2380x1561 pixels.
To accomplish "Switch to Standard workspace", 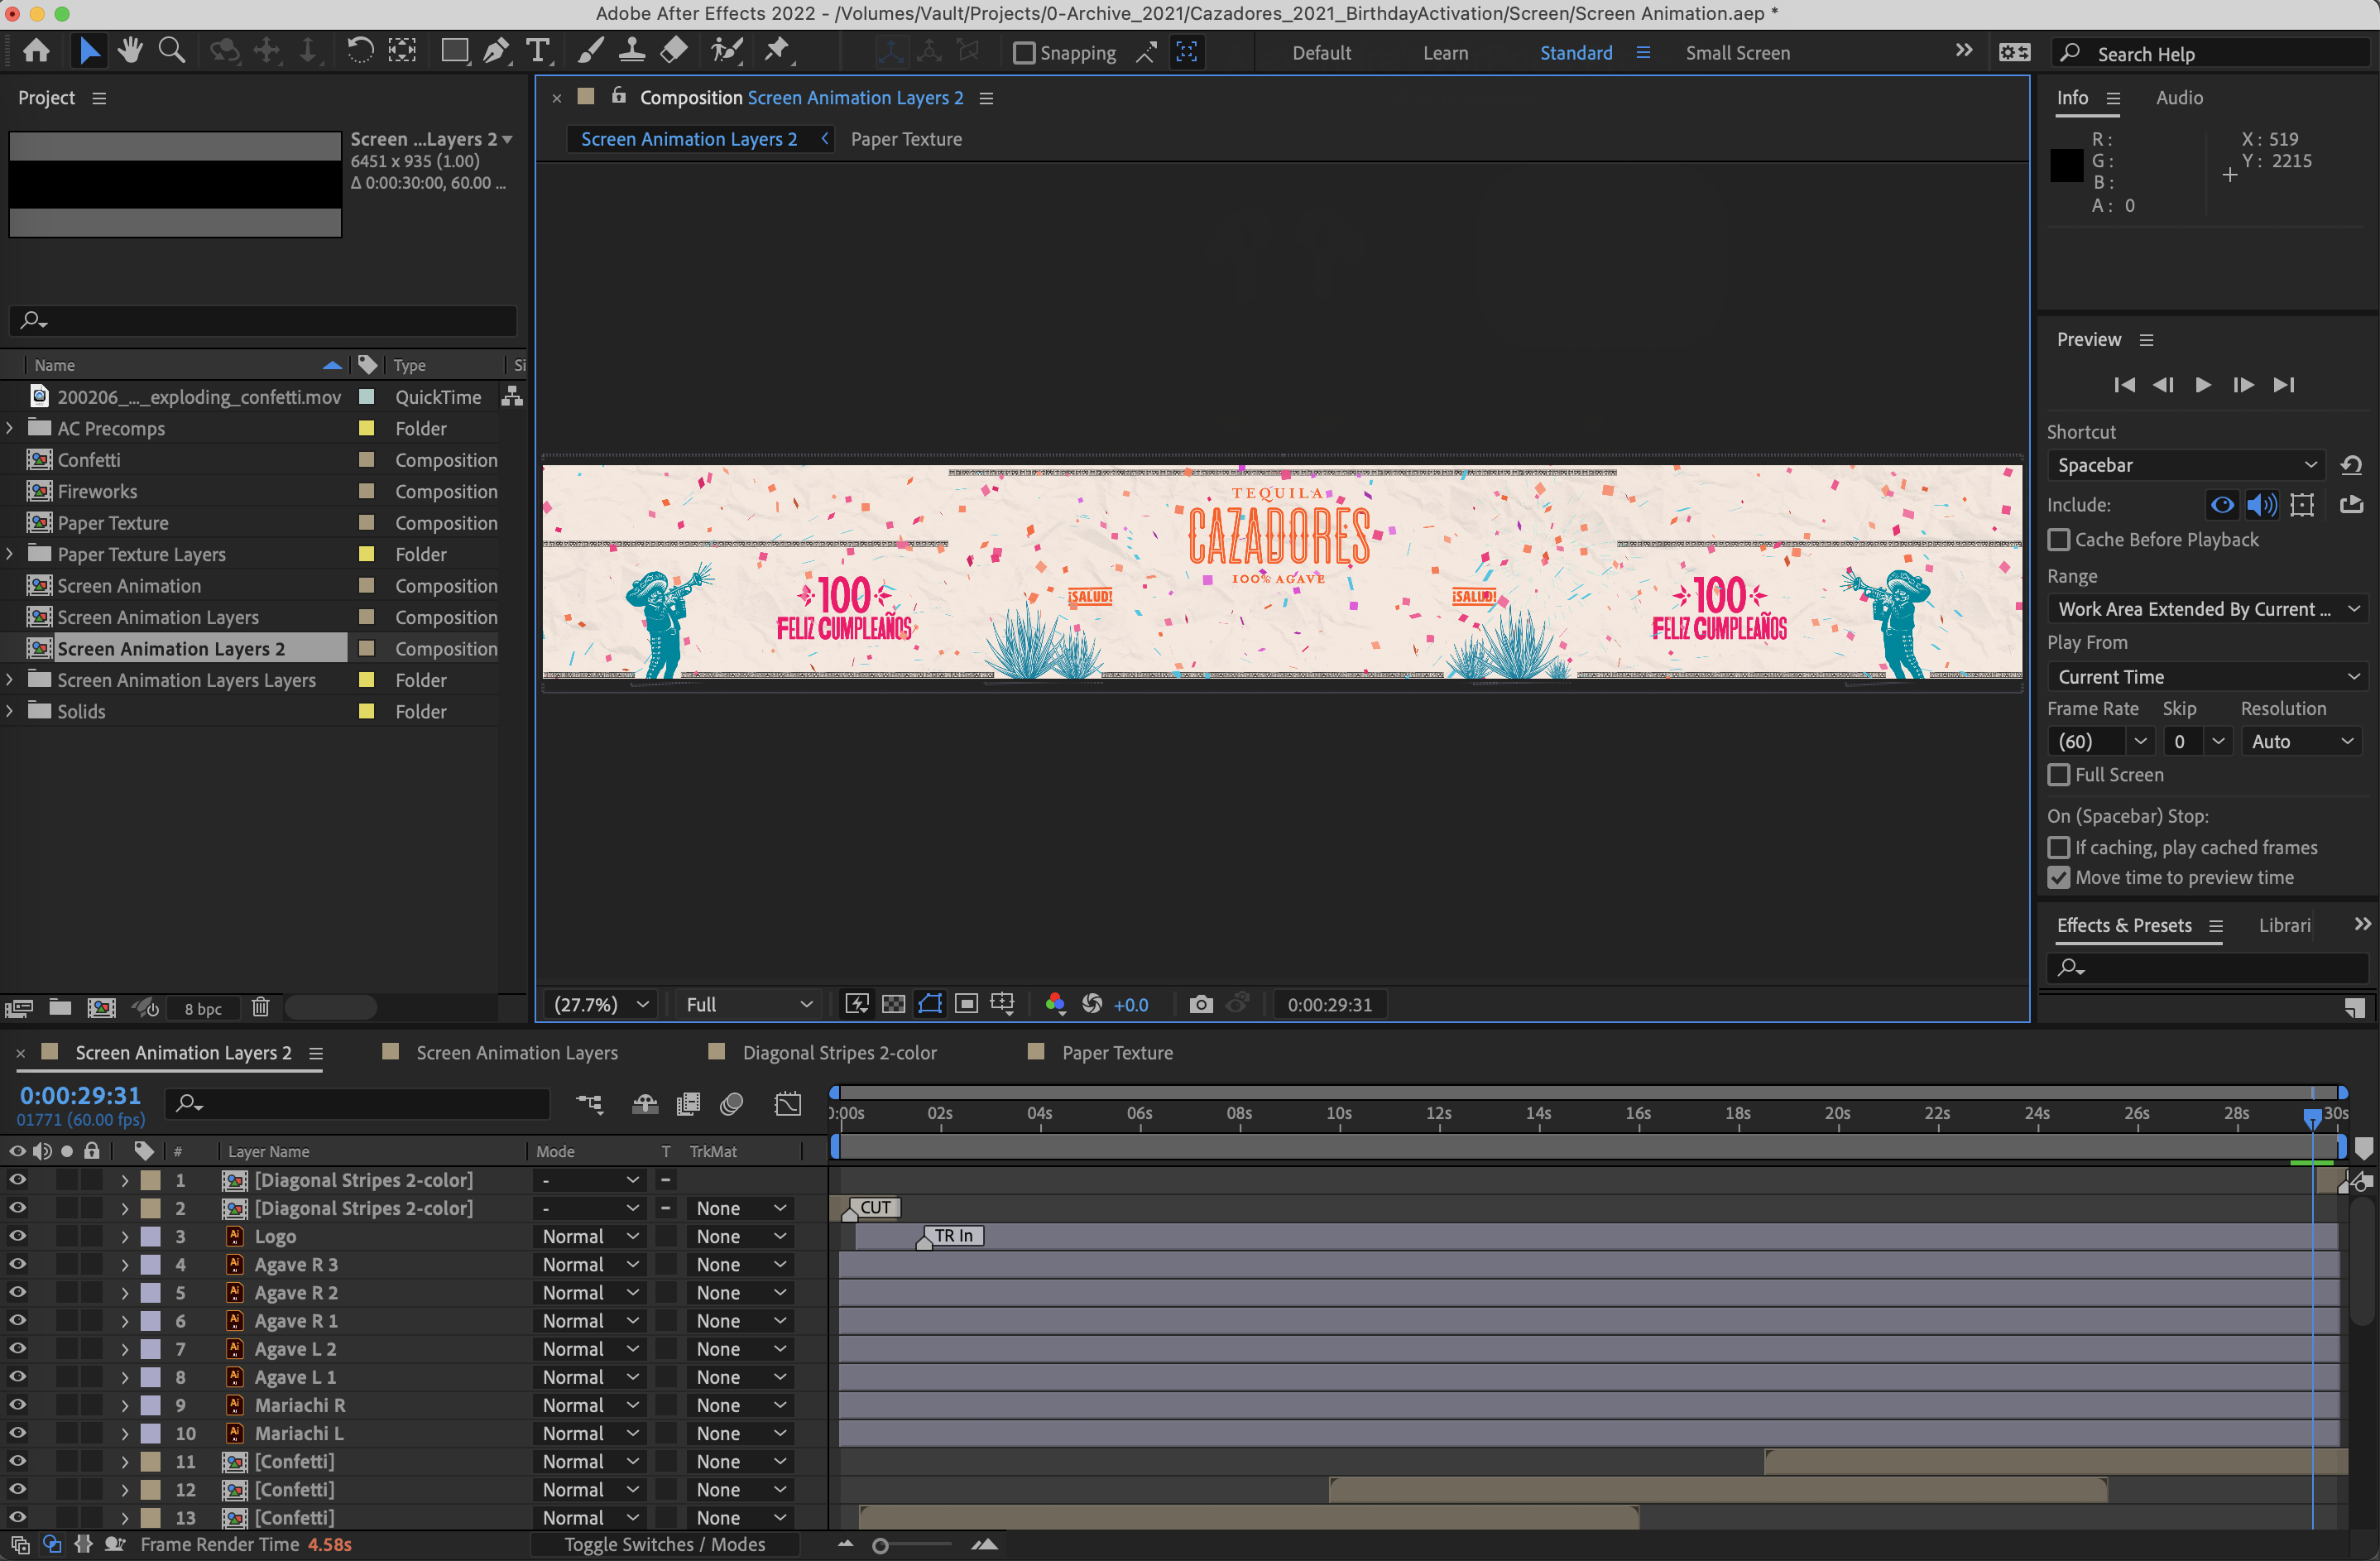I will [x=1576, y=53].
